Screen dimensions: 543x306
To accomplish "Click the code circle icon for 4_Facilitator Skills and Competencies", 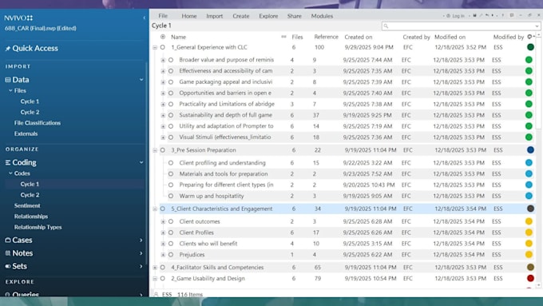I will (x=162, y=267).
